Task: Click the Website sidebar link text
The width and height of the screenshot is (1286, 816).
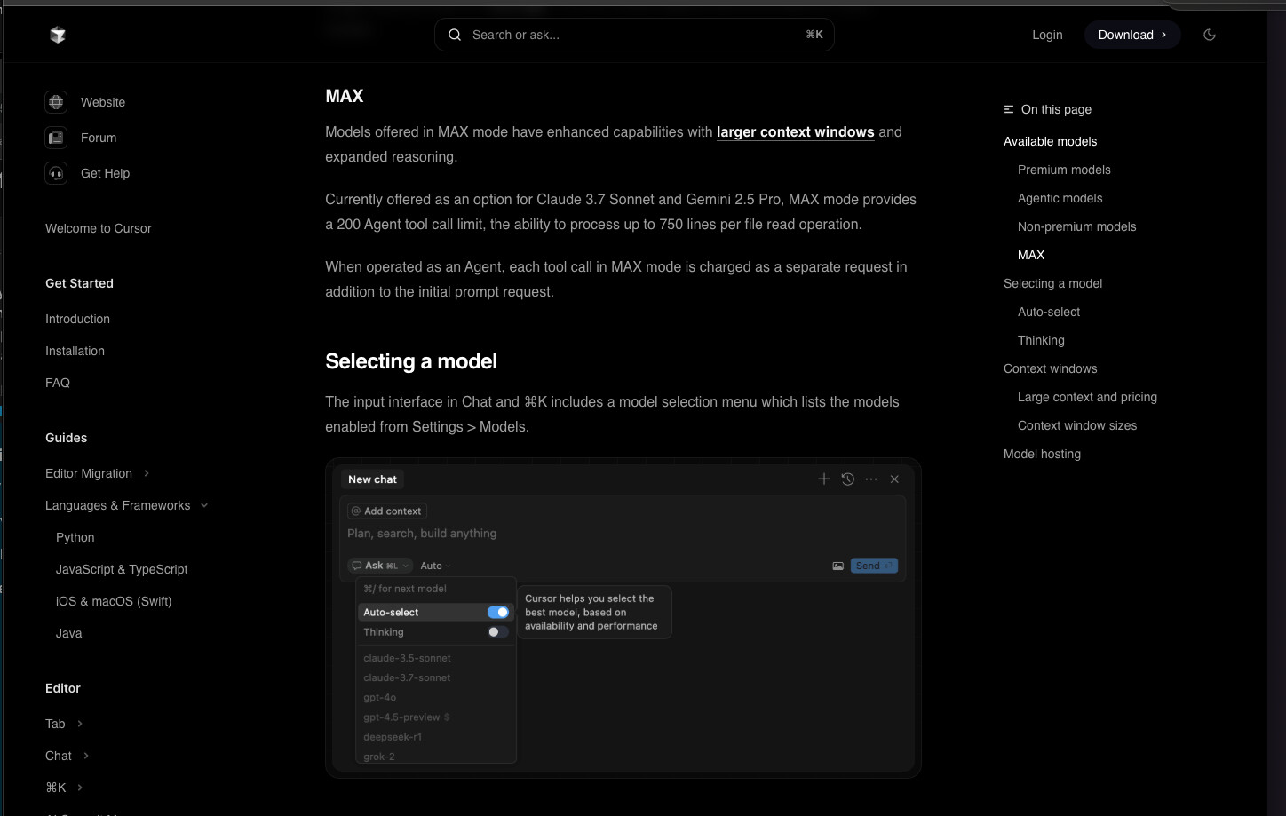Action: [x=103, y=102]
